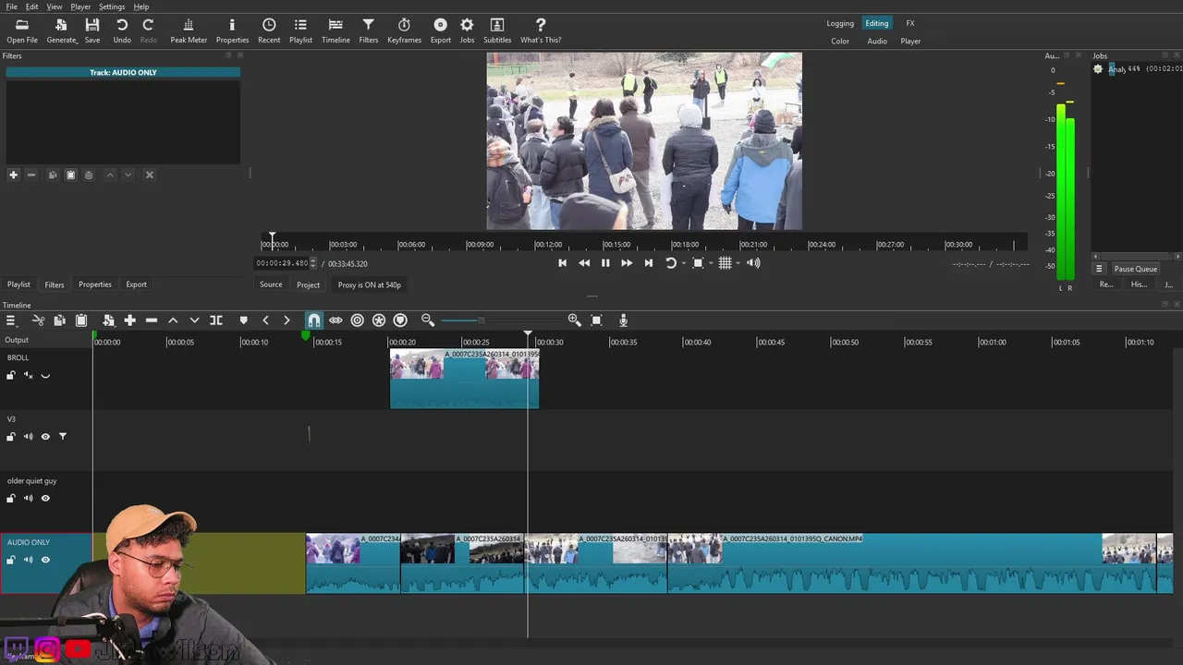Click the timeline Paste icon
This screenshot has width=1183, height=665.
[x=81, y=320]
